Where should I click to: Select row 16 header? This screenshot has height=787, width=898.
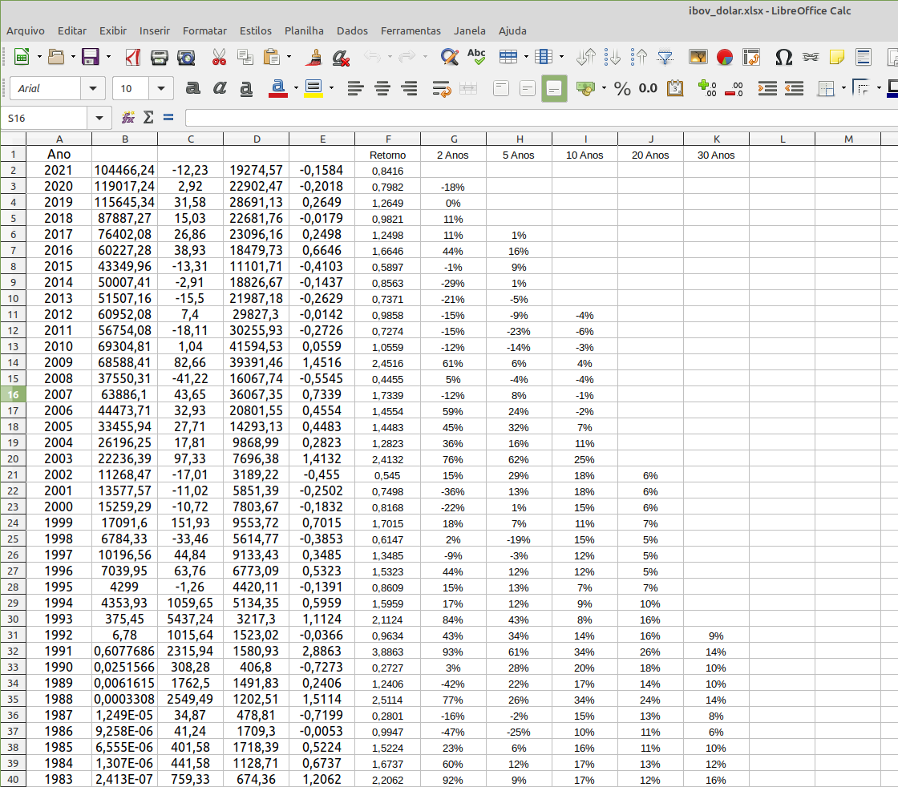point(13,394)
